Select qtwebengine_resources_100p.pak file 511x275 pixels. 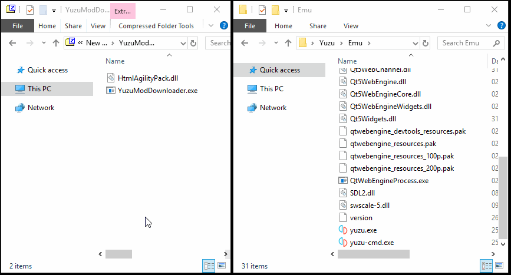(x=402, y=156)
